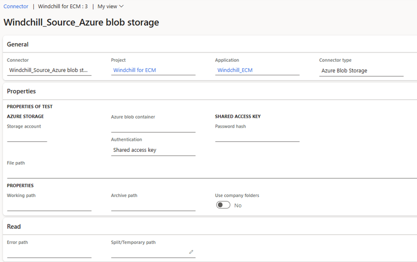Collapse the General section header

(17, 44)
